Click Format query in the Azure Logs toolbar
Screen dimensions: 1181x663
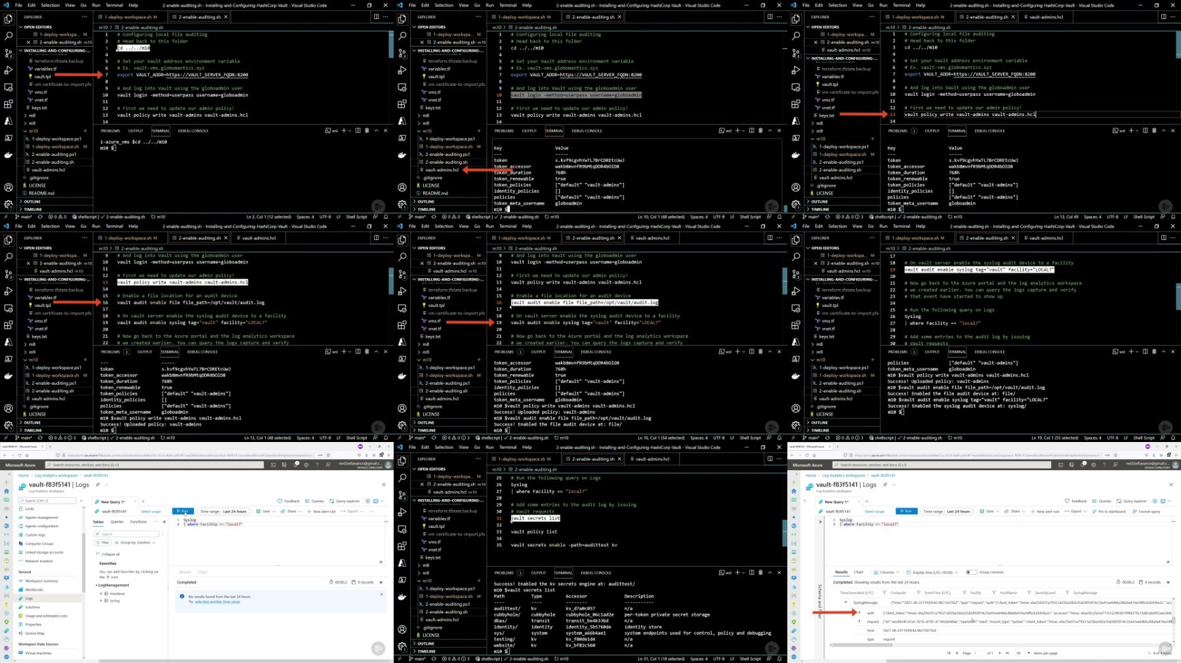coord(1146,512)
